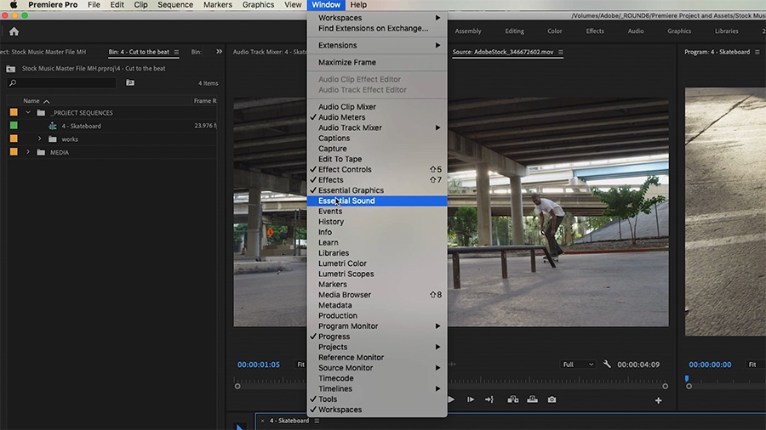Open Workspaces submenu at menu top
The image size is (766, 430).
377,18
